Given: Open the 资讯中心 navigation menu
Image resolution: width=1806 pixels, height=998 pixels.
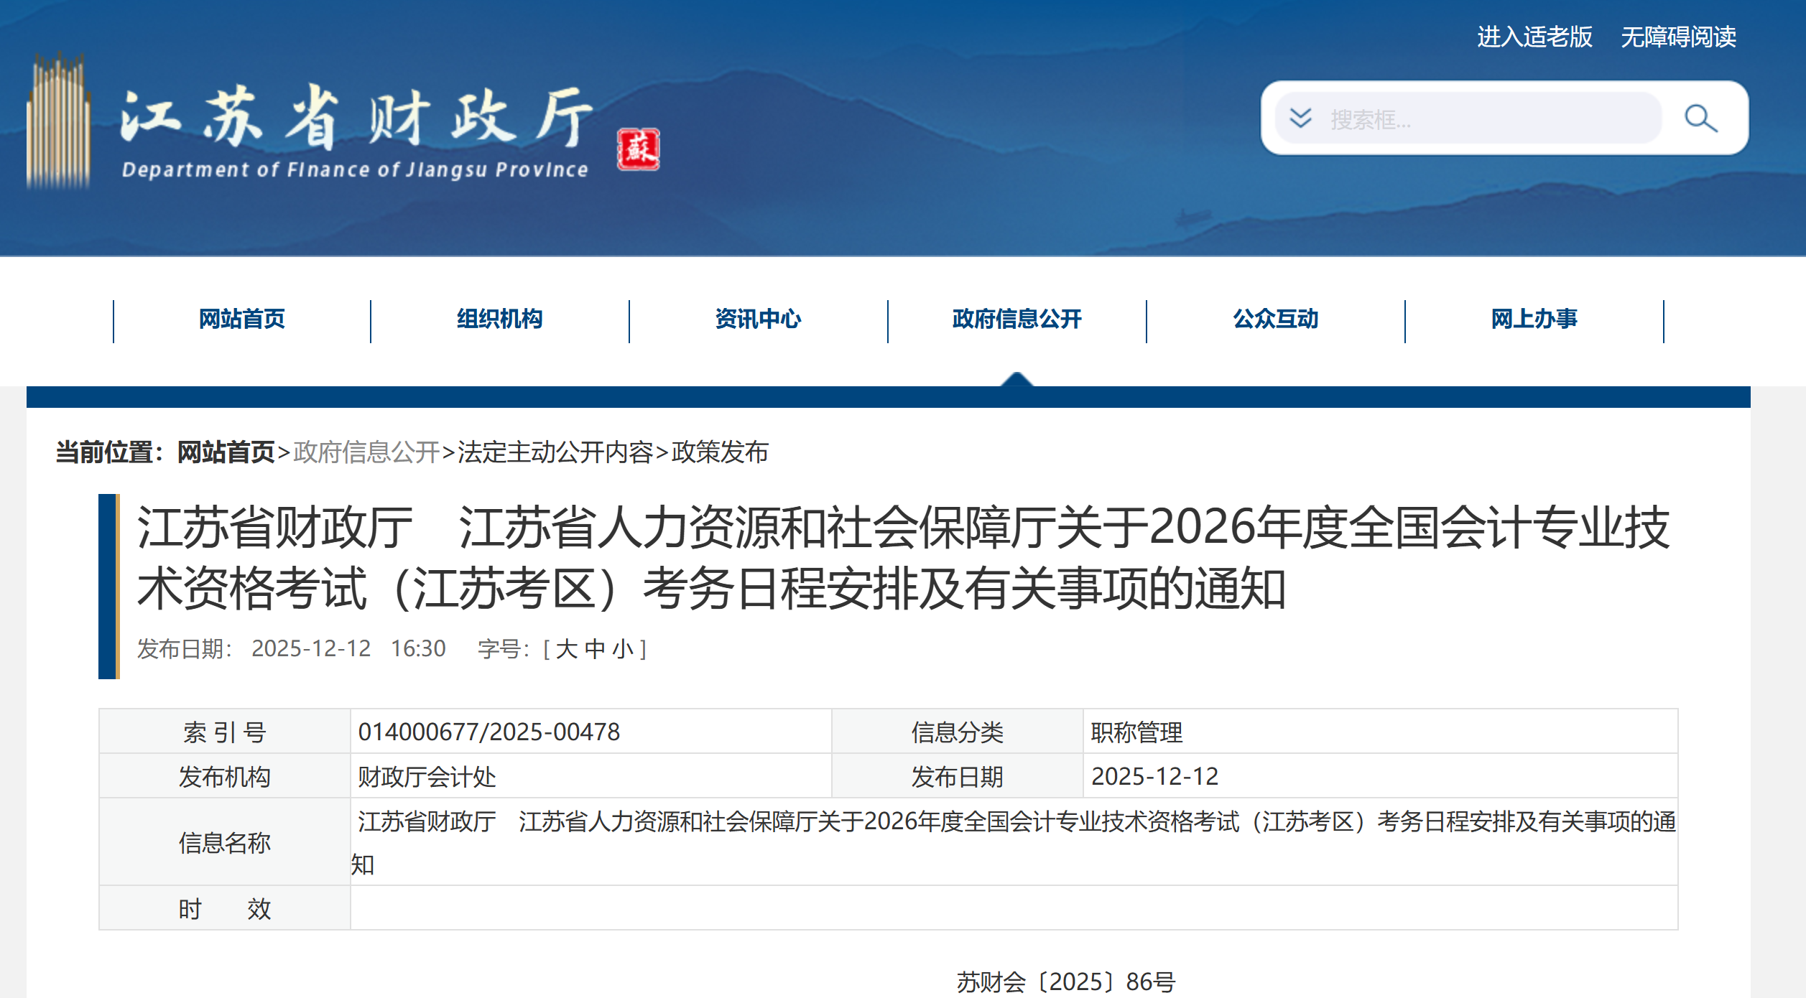Looking at the screenshot, I should (758, 319).
